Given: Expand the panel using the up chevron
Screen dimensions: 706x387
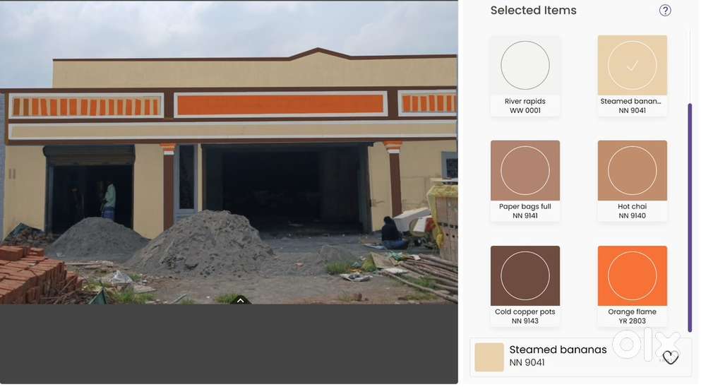Looking at the screenshot, I should pyautogui.click(x=241, y=300).
